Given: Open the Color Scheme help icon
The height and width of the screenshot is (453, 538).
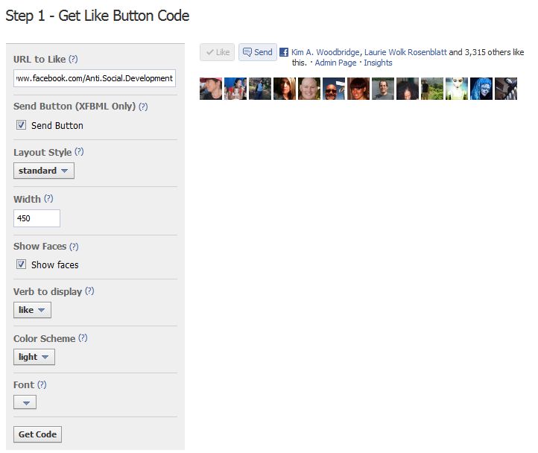Looking at the screenshot, I should click(x=83, y=338).
